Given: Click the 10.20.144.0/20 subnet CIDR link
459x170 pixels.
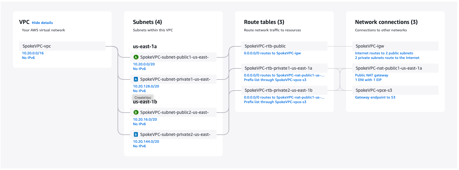Looking at the screenshot, I should [146, 141].
